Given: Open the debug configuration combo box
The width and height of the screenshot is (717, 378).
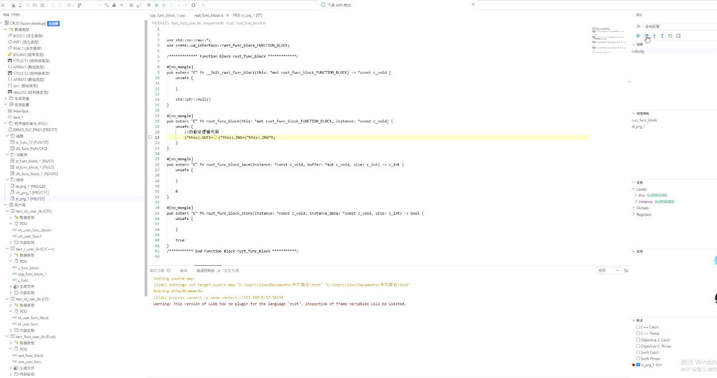Looking at the screenshot, I should click(x=680, y=26).
